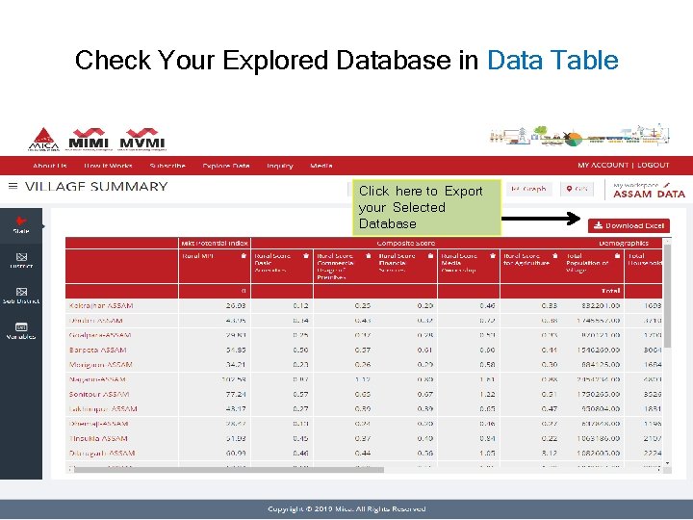
Task: Click the MY ACCOUNT link
Action: [x=603, y=165]
